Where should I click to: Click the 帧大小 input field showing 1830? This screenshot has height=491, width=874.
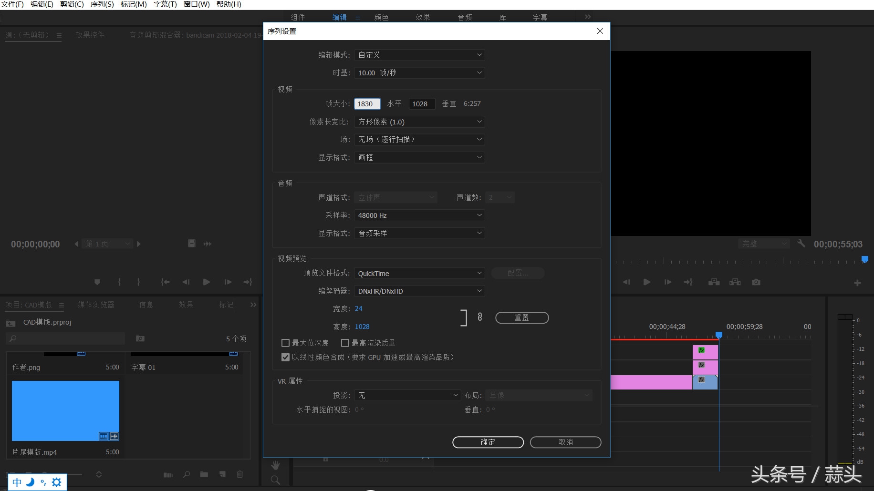(x=367, y=103)
